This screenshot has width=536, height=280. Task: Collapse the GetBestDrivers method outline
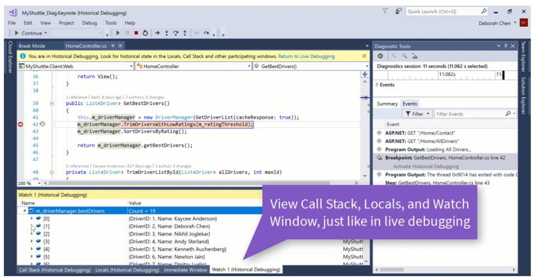pos(52,103)
